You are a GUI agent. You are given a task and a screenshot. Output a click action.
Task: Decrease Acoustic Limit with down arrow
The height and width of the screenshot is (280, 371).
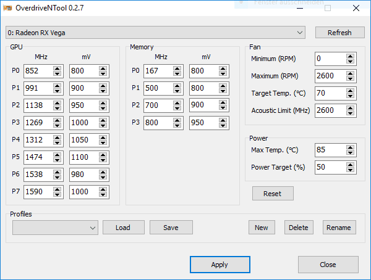350,113
